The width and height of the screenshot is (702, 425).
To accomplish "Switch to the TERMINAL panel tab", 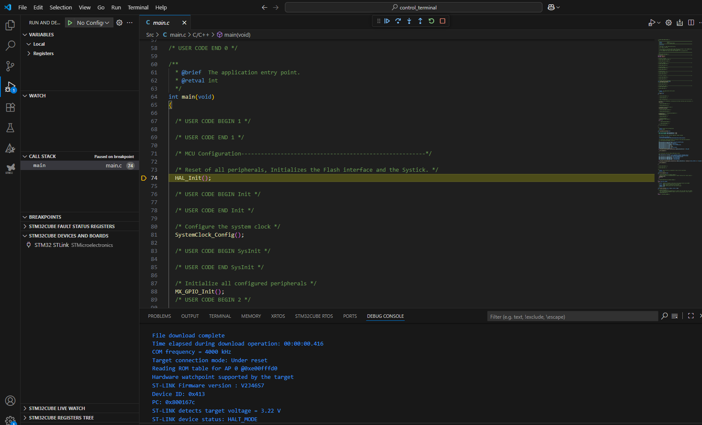I will [x=220, y=316].
